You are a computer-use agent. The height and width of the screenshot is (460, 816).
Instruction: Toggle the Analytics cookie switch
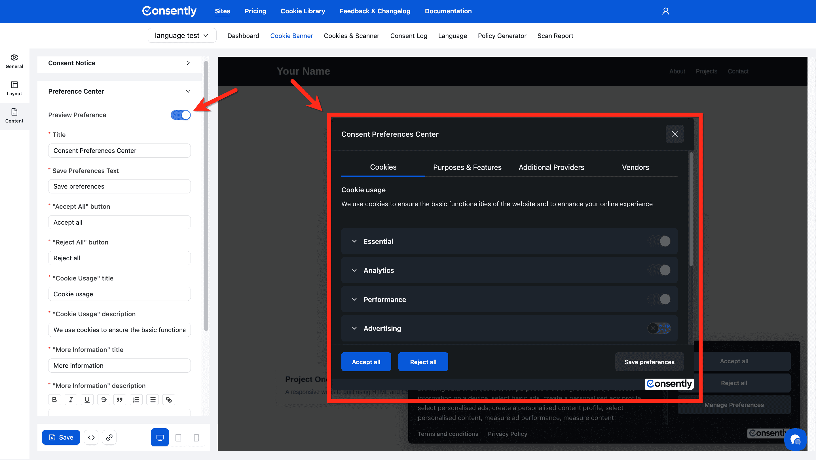pos(659,270)
